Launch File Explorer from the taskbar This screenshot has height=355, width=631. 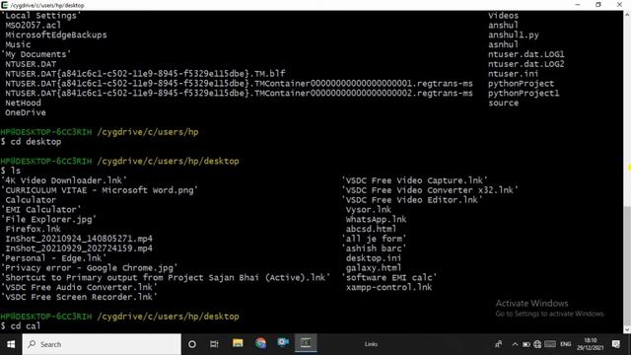pyautogui.click(x=238, y=343)
